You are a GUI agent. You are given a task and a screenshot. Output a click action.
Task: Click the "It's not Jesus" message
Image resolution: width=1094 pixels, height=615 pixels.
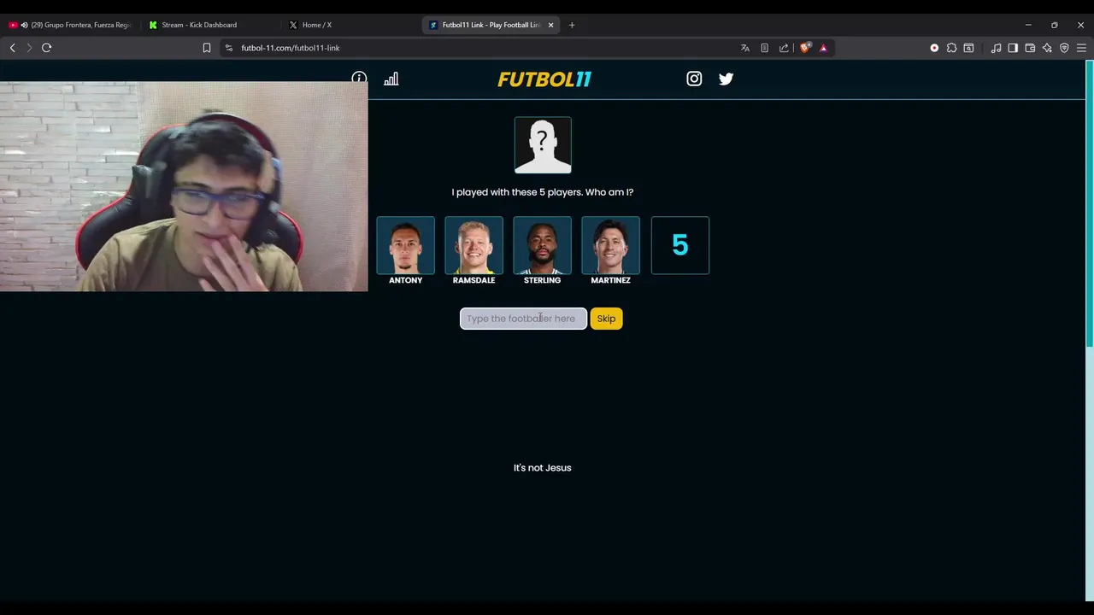(x=543, y=468)
